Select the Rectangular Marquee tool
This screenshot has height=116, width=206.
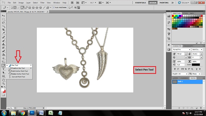coord(4,19)
